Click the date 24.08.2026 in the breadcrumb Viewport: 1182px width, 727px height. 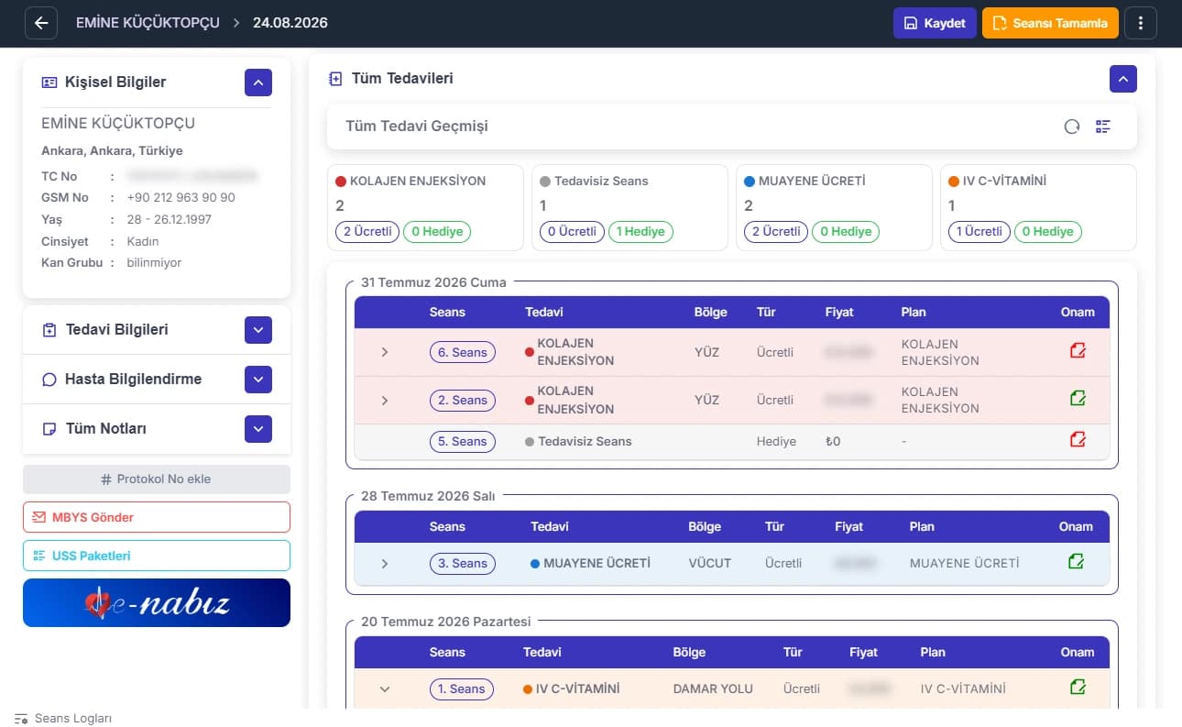(290, 23)
